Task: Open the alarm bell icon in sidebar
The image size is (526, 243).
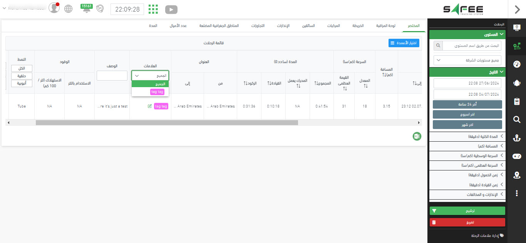Action: click(x=517, y=83)
